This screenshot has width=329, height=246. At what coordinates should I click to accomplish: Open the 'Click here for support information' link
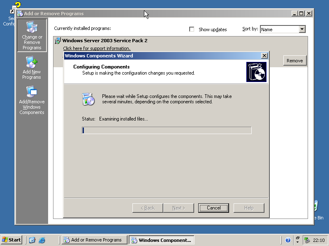tap(97, 48)
